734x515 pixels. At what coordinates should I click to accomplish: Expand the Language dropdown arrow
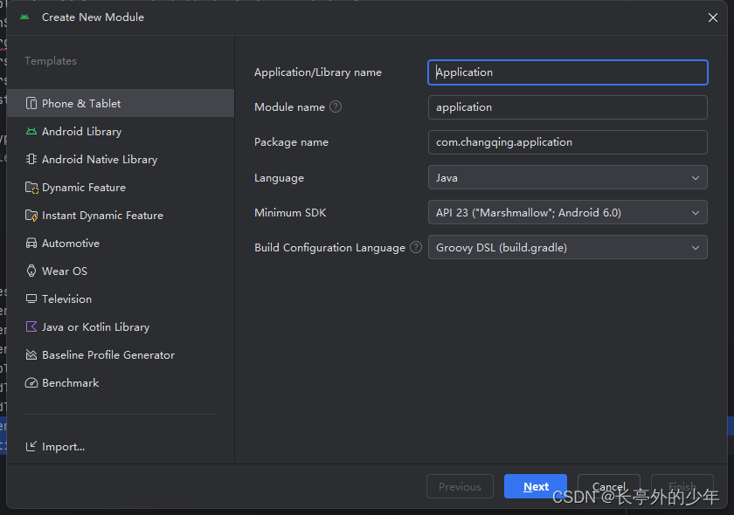(x=696, y=178)
